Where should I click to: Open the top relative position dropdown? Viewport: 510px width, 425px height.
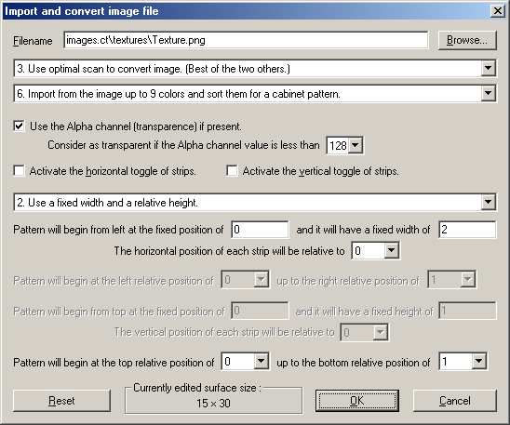[246, 362]
